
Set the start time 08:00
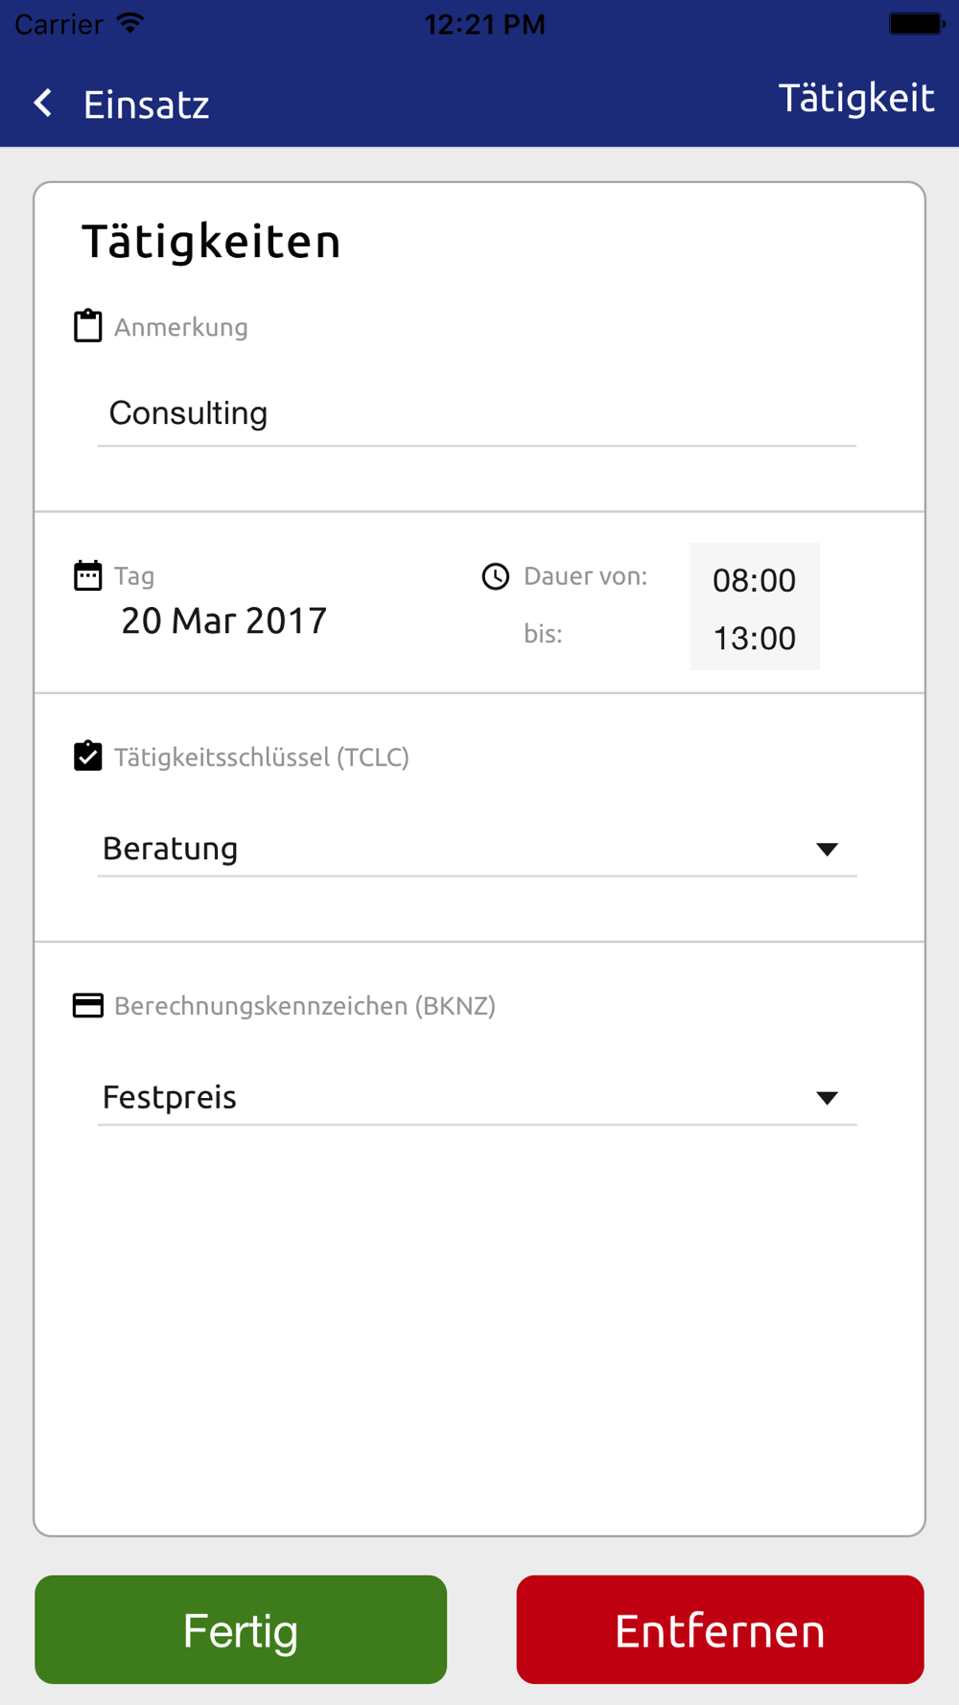[x=755, y=580]
